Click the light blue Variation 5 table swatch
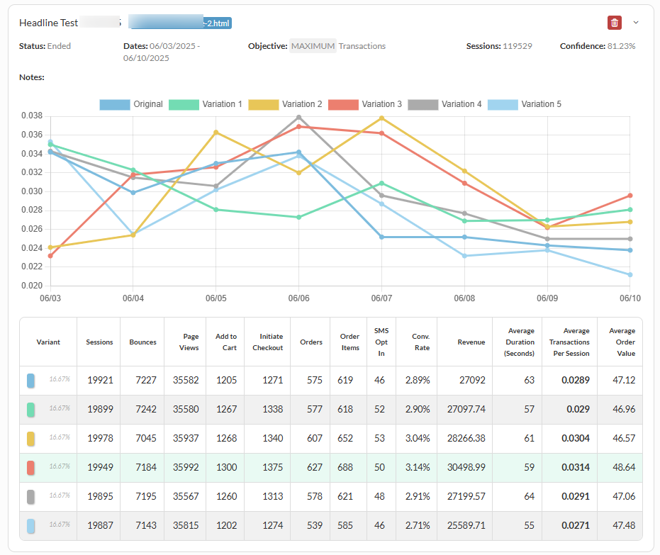The width and height of the screenshot is (660, 555). tap(30, 526)
